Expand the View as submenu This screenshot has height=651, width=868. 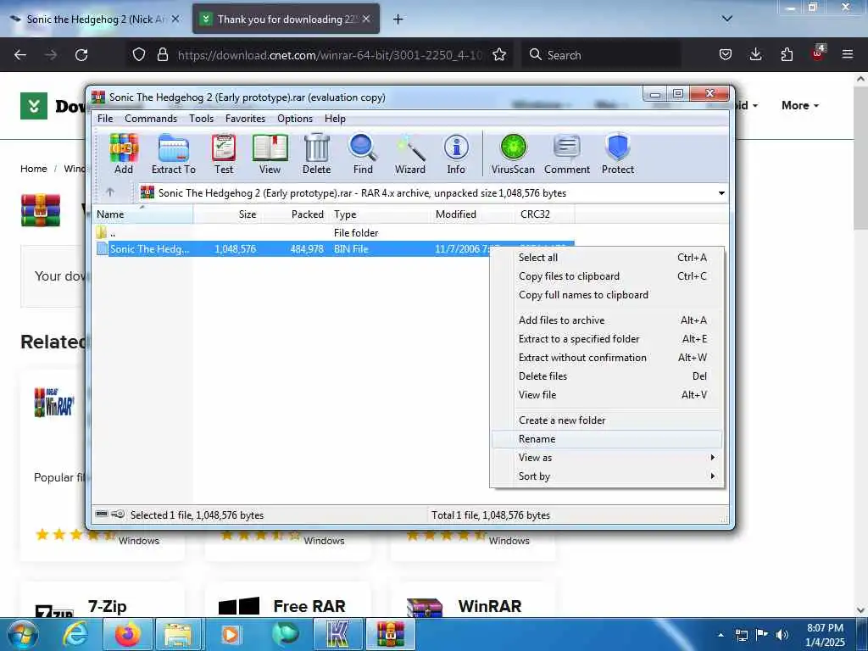pyautogui.click(x=607, y=457)
